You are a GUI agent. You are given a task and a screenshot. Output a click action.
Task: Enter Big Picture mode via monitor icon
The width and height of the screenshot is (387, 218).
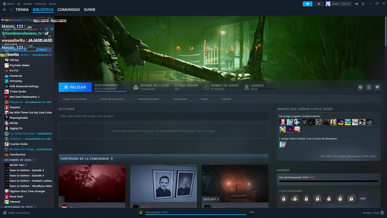[x=363, y=4]
